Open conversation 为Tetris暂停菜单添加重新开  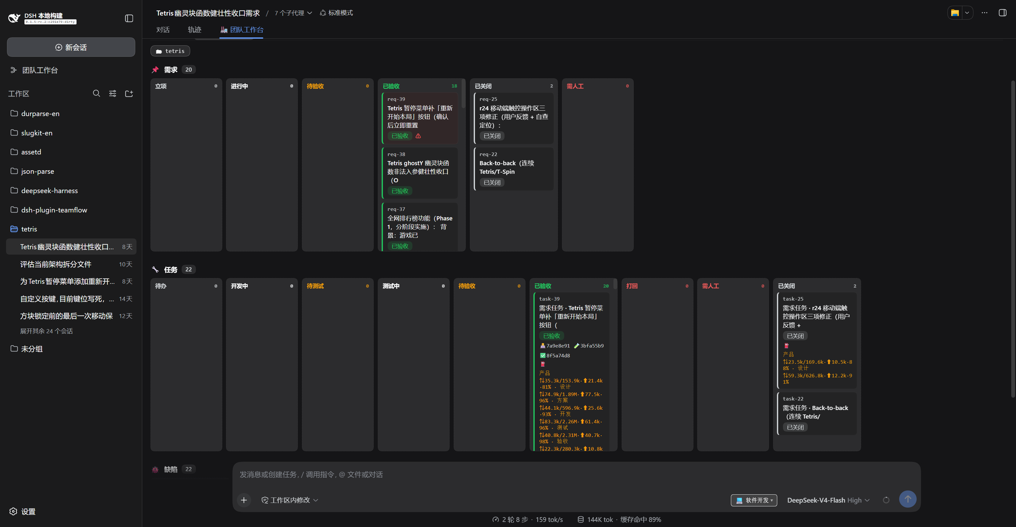click(x=71, y=281)
